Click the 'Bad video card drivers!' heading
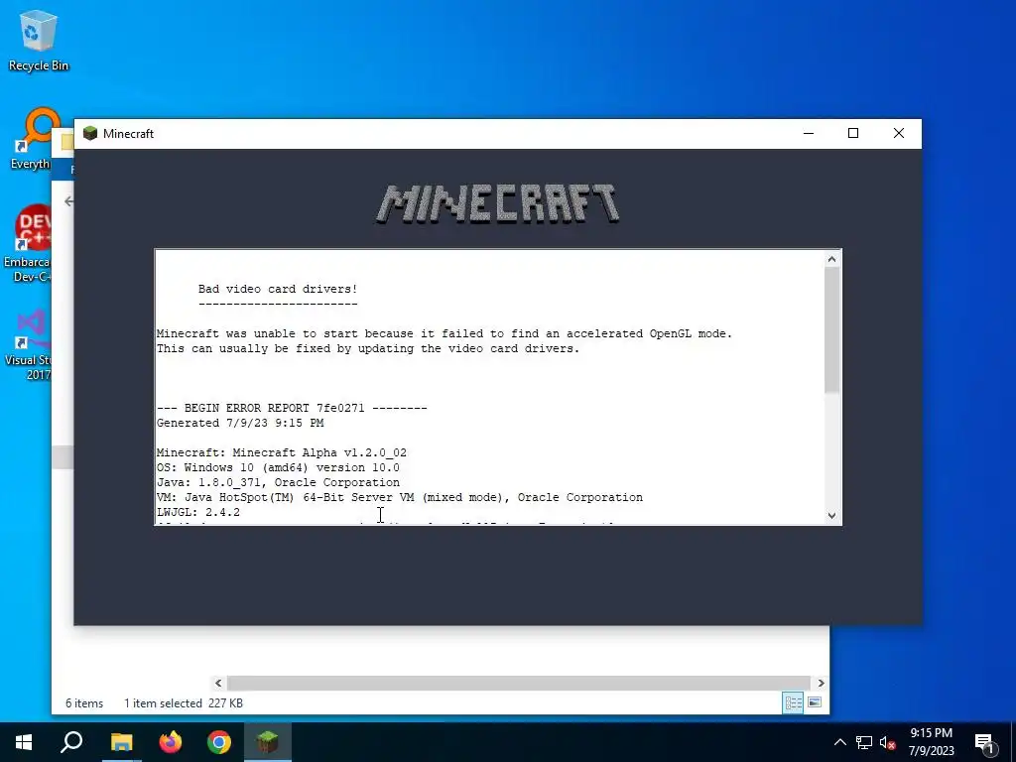Viewport: 1016px width, 762px height. [x=278, y=289]
